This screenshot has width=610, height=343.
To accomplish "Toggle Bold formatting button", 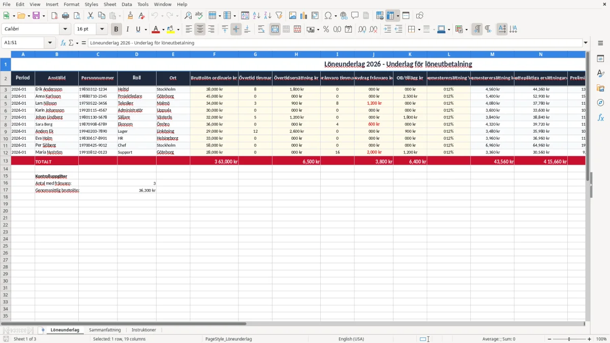I will tap(116, 29).
